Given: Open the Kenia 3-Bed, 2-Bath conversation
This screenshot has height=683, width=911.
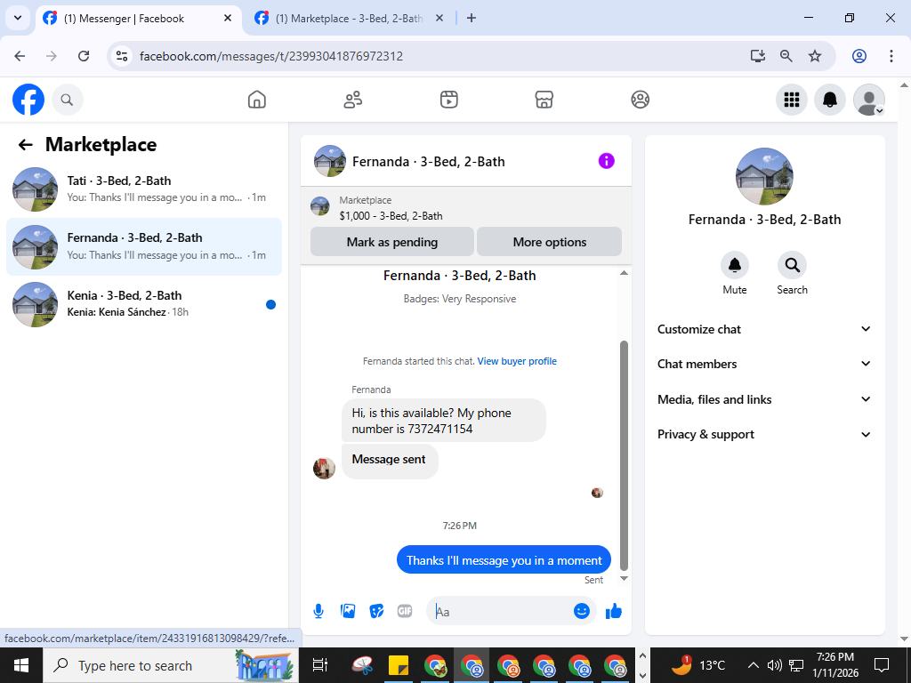Looking at the screenshot, I should (144, 304).
